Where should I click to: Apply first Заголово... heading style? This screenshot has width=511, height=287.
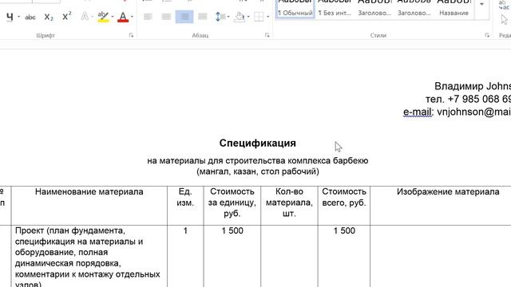374,9
